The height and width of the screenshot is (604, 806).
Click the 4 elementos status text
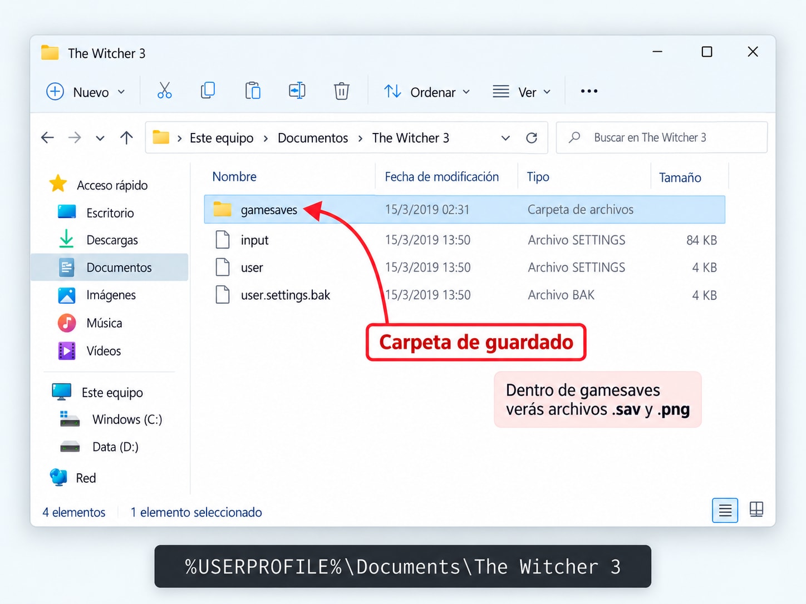74,512
